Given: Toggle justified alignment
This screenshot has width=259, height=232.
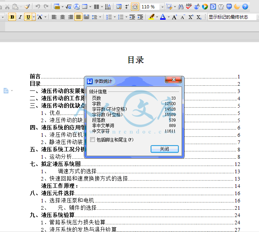Looking at the screenshot, I should (78, 17).
